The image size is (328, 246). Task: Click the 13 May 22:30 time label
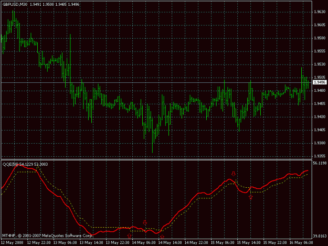tap(118, 243)
